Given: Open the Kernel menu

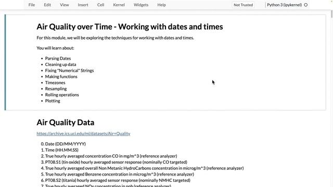Looking at the screenshot, I should coord(119,5).
